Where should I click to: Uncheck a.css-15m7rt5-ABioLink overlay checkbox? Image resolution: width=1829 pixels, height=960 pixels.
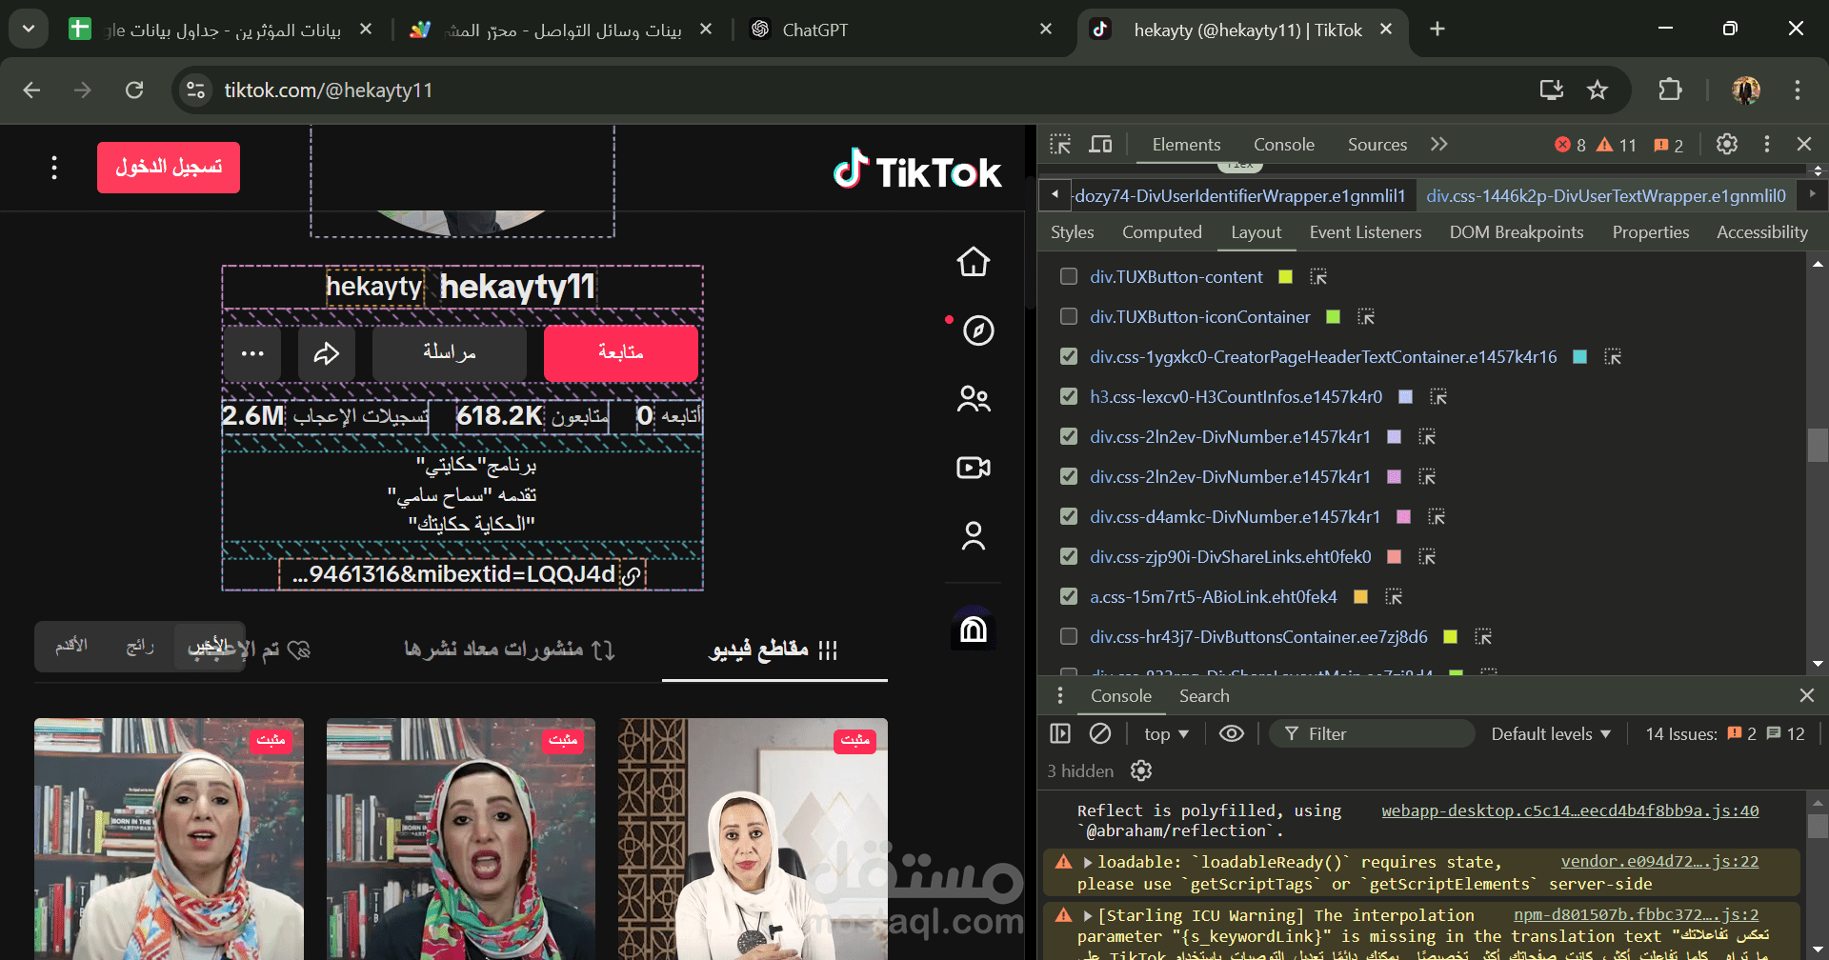(1069, 596)
